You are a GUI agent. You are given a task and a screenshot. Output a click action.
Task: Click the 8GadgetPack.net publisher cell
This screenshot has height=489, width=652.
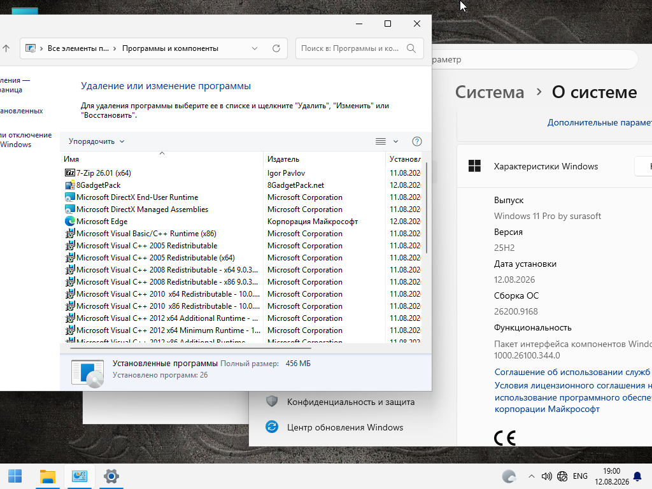[295, 185]
